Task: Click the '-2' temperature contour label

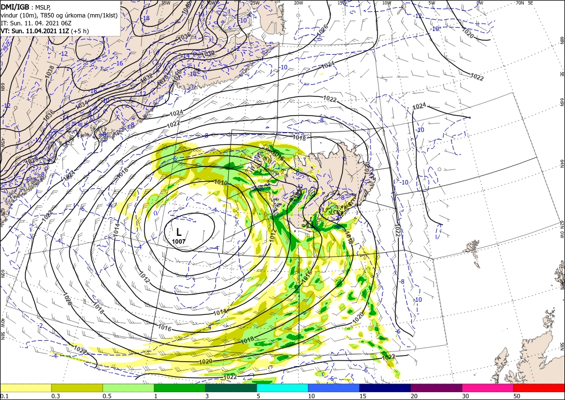Action: click(x=41, y=325)
